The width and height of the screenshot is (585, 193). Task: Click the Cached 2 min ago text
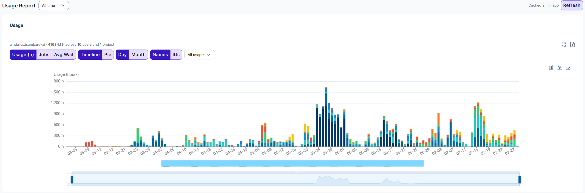(x=543, y=5)
